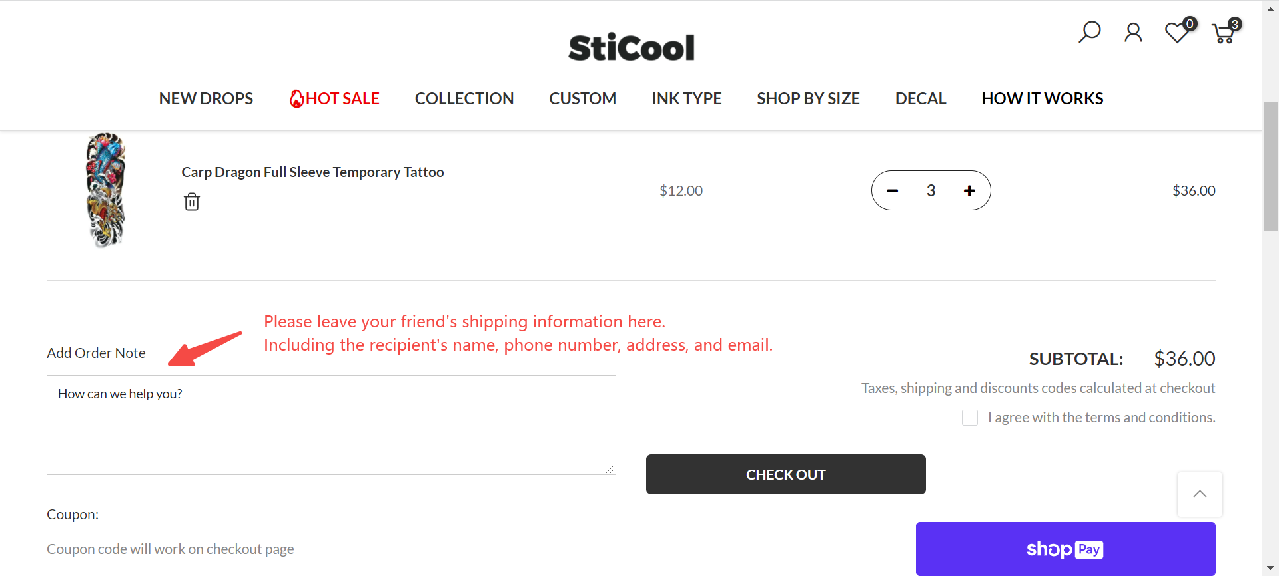Click the Carp Dragon tattoo thumbnail
The height and width of the screenshot is (576, 1279).
[x=106, y=190]
